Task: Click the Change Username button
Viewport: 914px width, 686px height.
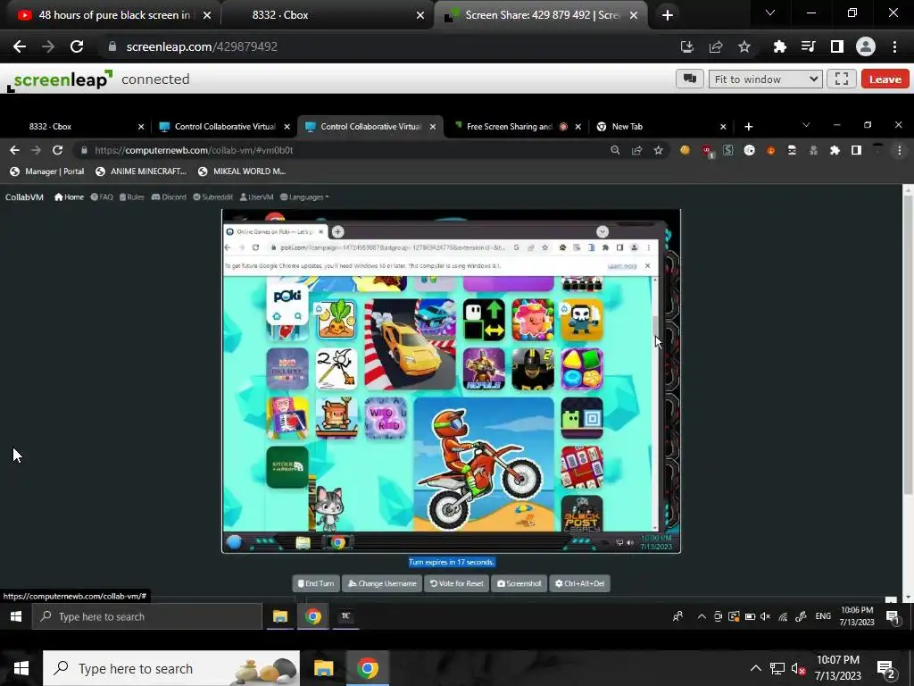Action: coord(382,583)
